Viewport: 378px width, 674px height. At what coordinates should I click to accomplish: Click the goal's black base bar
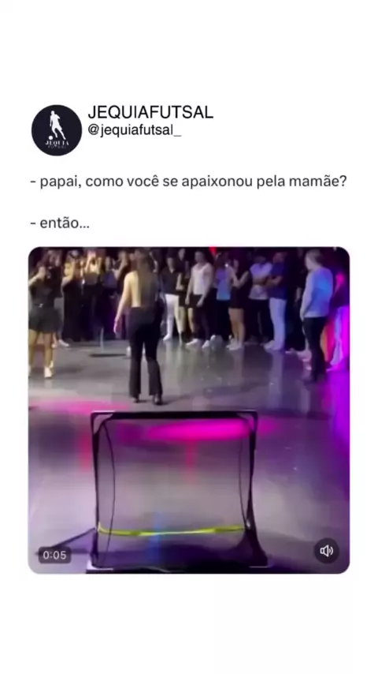coord(176,568)
